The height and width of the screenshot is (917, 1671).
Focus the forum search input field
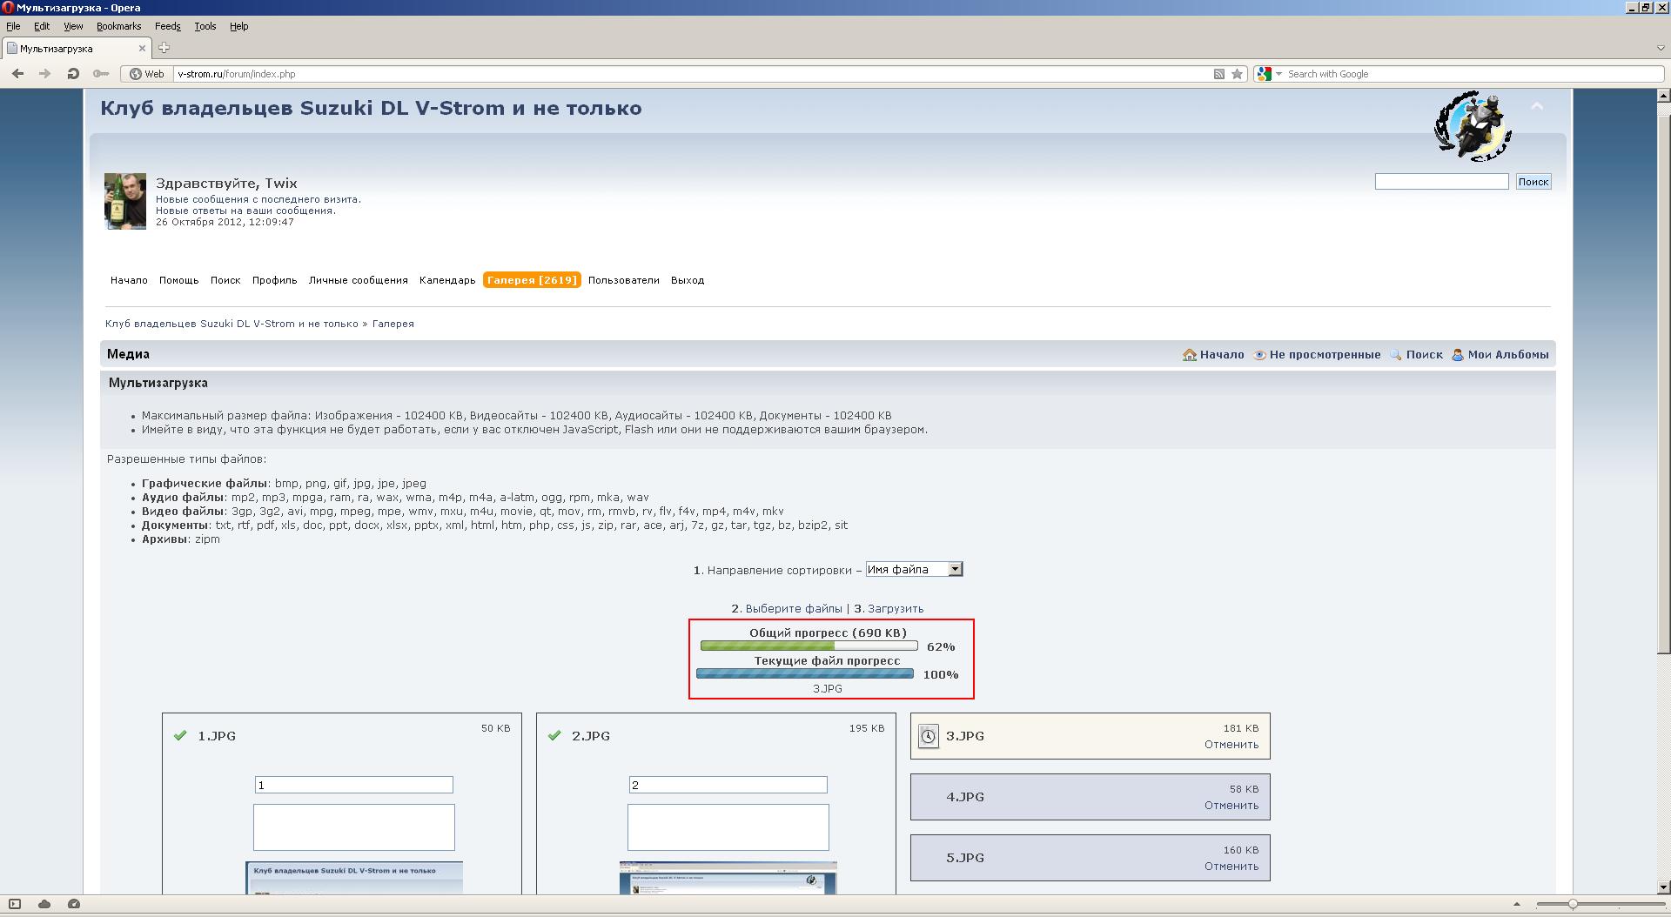coord(1441,182)
